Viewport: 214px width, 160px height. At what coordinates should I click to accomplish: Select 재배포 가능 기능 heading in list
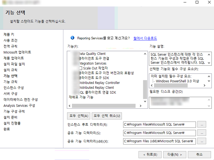point(81,97)
